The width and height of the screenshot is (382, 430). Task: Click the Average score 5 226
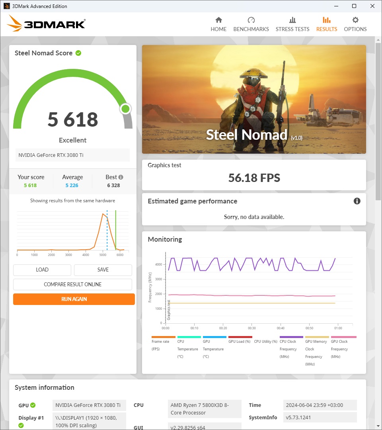(x=72, y=186)
